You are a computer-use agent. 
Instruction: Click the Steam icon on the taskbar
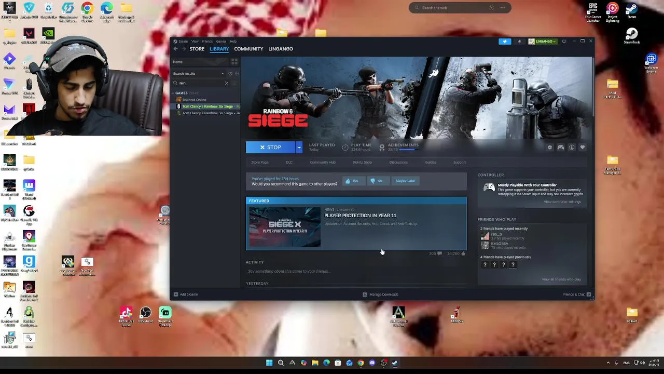tap(395, 363)
